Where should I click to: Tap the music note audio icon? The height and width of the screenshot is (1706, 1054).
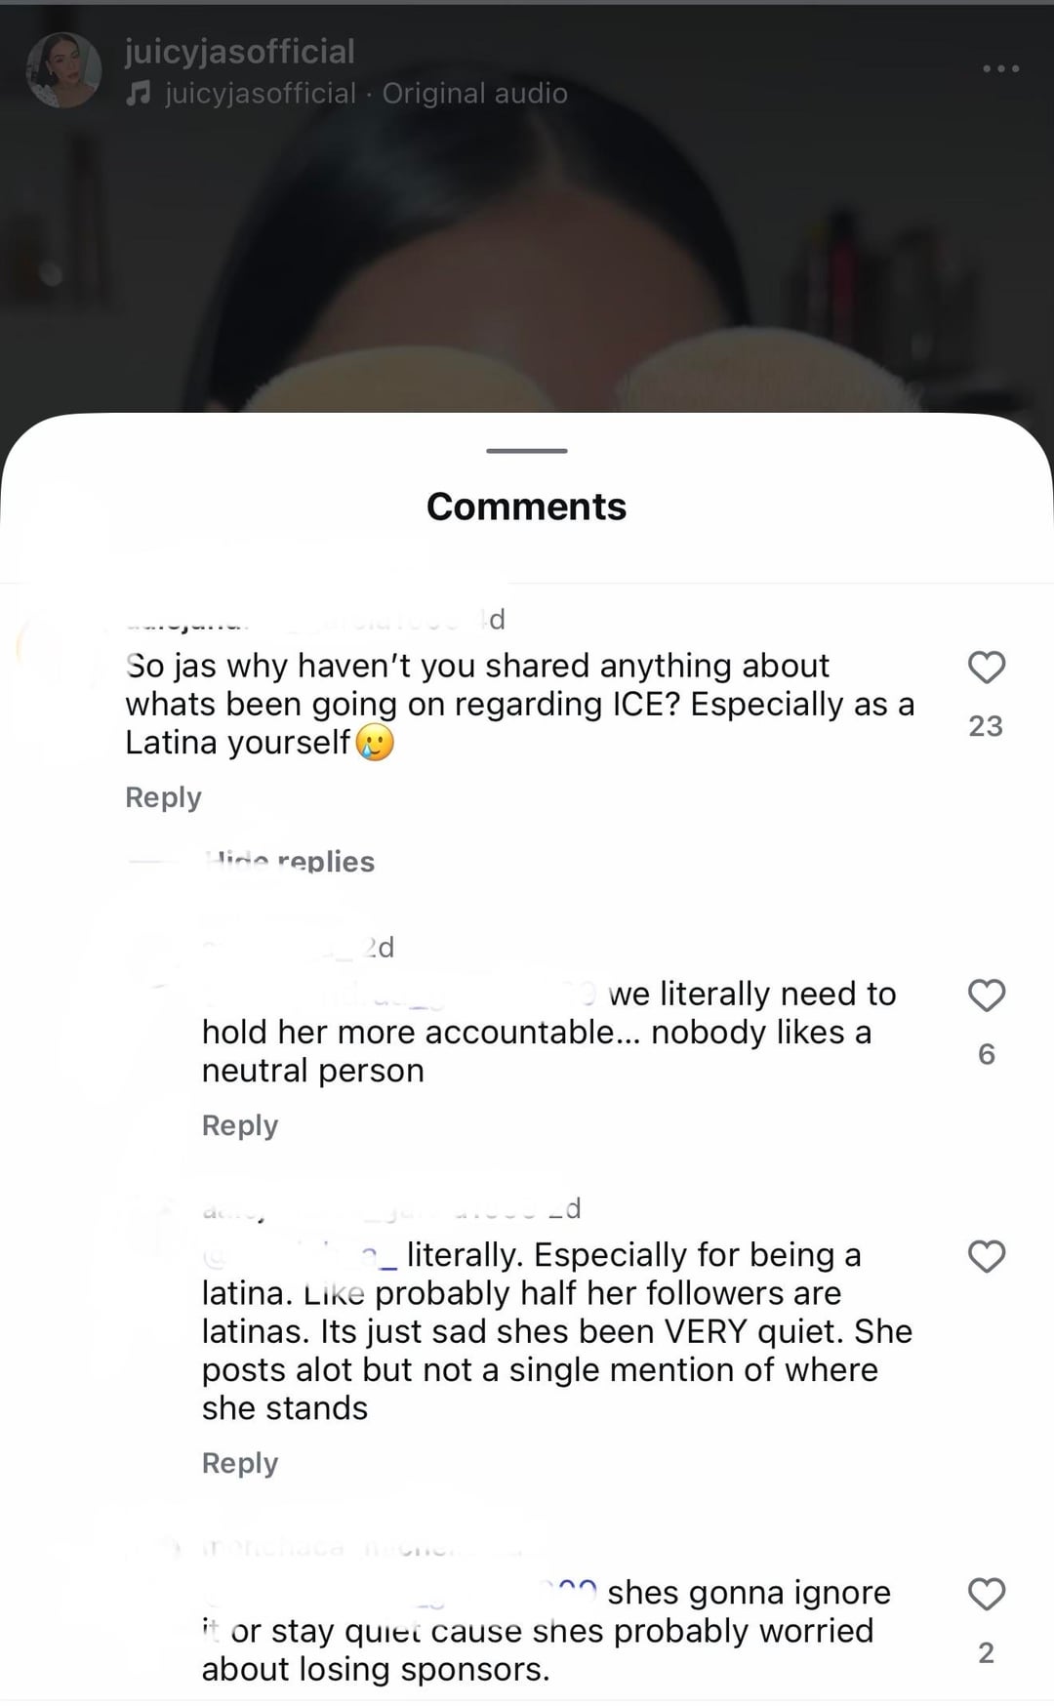[140, 94]
